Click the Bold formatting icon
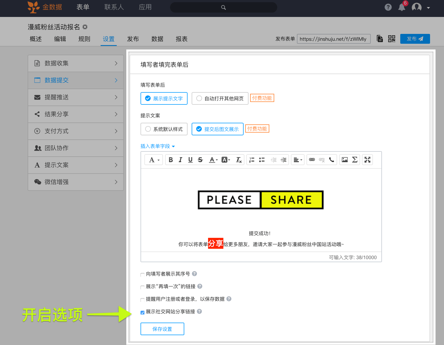This screenshot has width=444, height=345. [171, 160]
